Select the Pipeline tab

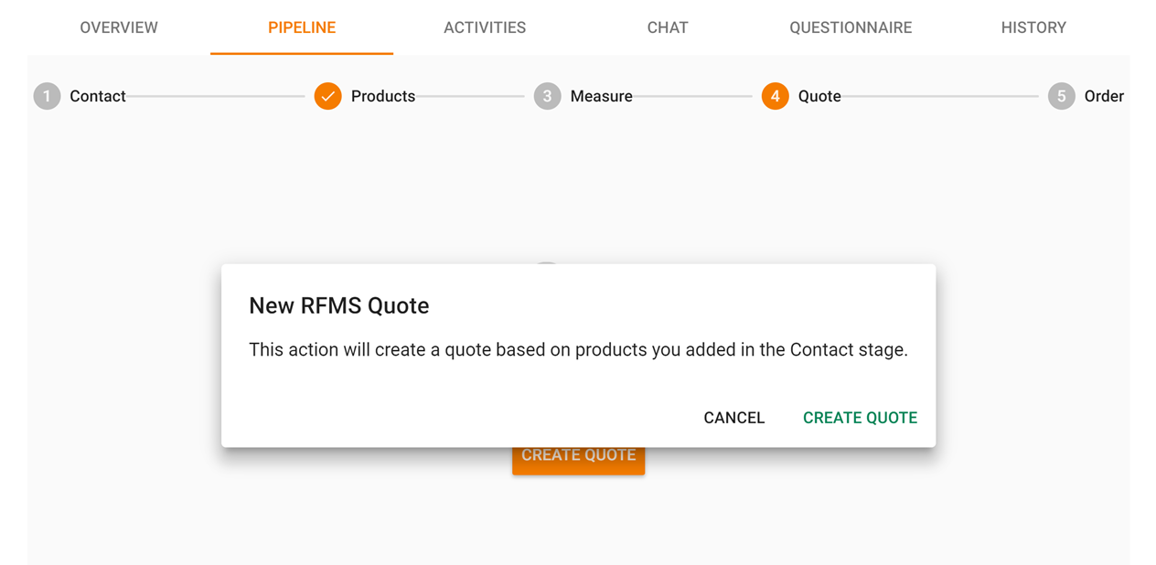(302, 27)
